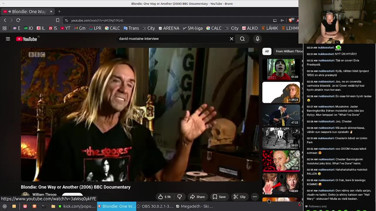This screenshot has width=376, height=211.
Task: Open the AREENA bookmark
Action: point(169,28)
